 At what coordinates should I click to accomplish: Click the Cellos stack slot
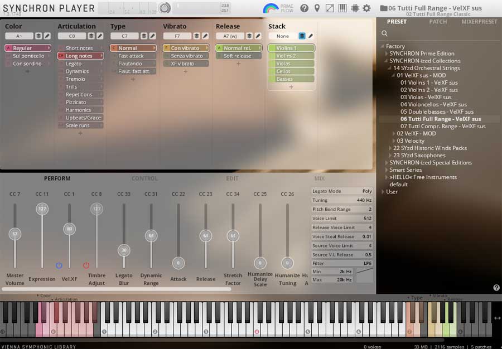[x=291, y=71]
